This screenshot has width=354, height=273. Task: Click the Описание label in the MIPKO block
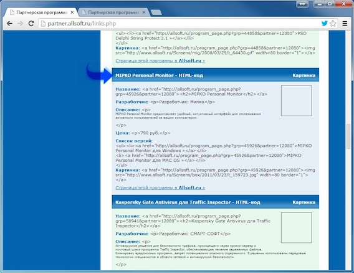click(128, 109)
